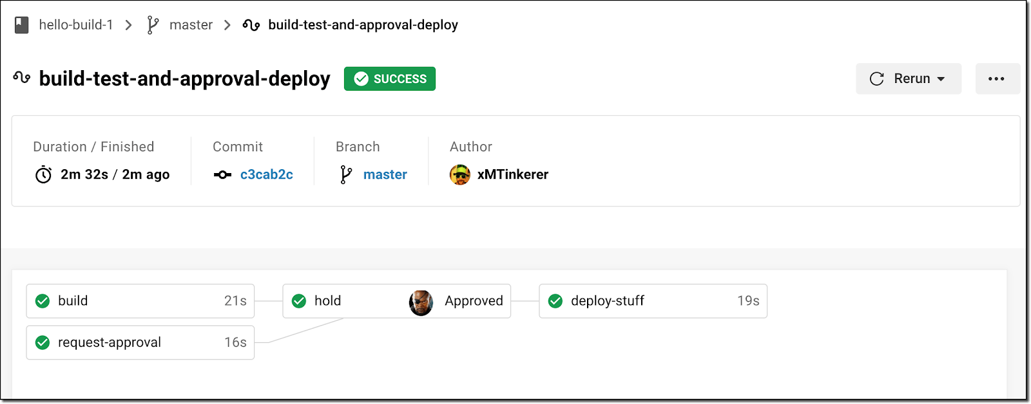1031x404 pixels.
Task: Click the project book icon beside hello-build-1
Action: pyautogui.click(x=22, y=25)
